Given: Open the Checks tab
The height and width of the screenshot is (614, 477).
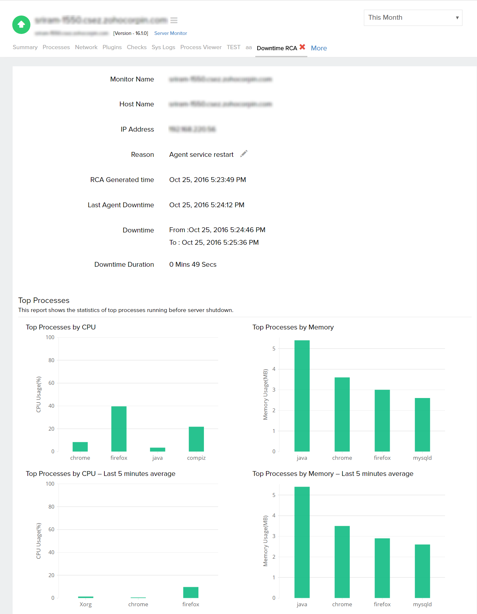Looking at the screenshot, I should [136, 47].
